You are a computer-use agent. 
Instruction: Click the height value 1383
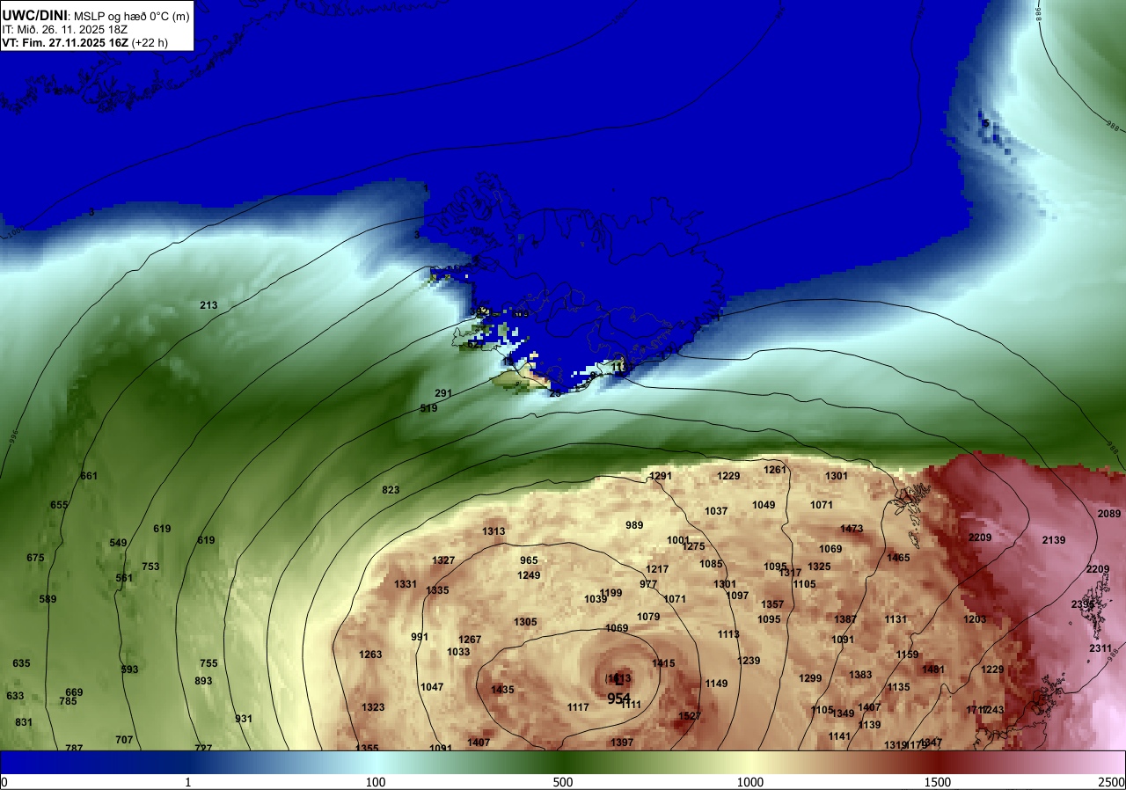point(860,675)
